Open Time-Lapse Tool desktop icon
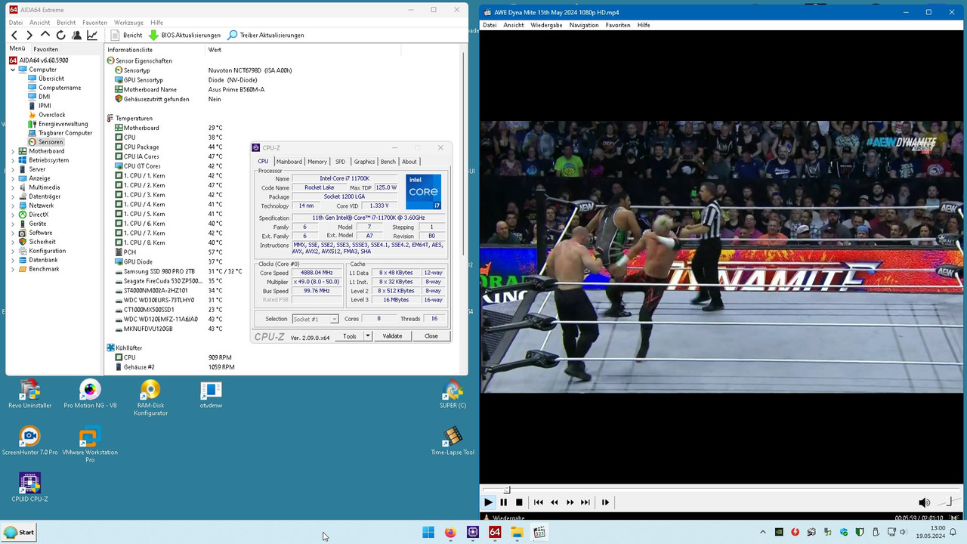 click(453, 440)
